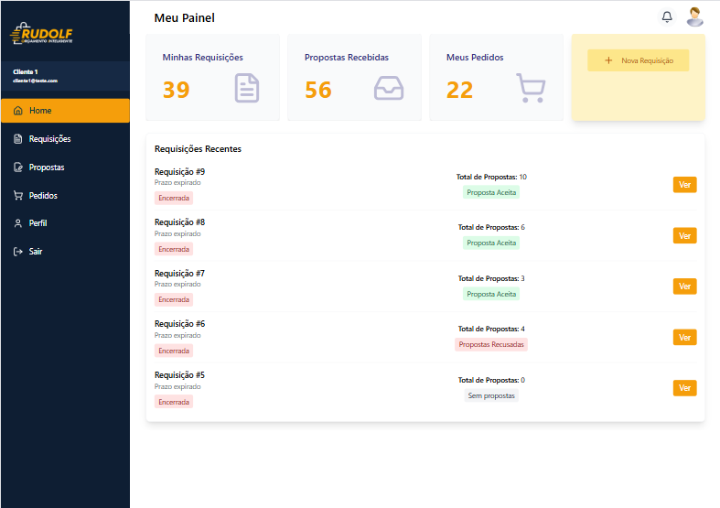Click the plus icon on Nova Requisição
The width and height of the screenshot is (720, 508).
tap(609, 60)
